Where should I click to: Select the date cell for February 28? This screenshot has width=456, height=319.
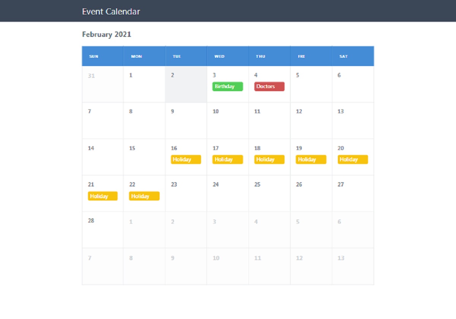(x=102, y=230)
